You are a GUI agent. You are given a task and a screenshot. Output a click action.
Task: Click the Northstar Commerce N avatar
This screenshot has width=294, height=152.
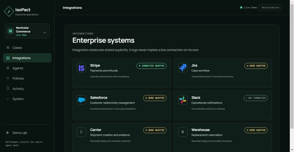(10, 31)
